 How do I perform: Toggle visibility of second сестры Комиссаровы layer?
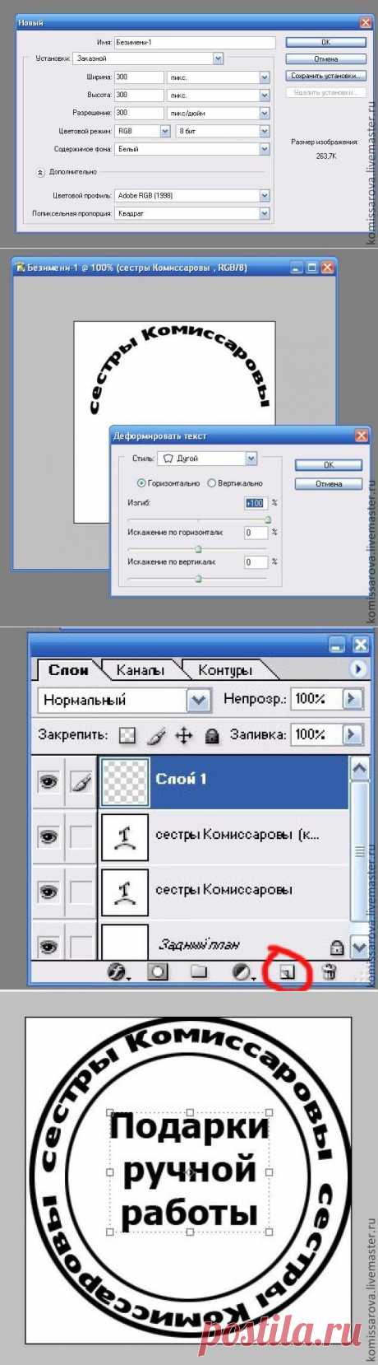tap(48, 892)
